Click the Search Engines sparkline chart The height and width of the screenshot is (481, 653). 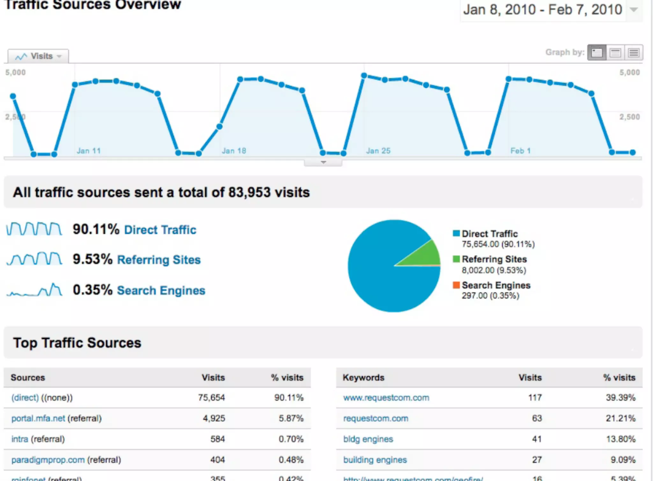click(34, 290)
